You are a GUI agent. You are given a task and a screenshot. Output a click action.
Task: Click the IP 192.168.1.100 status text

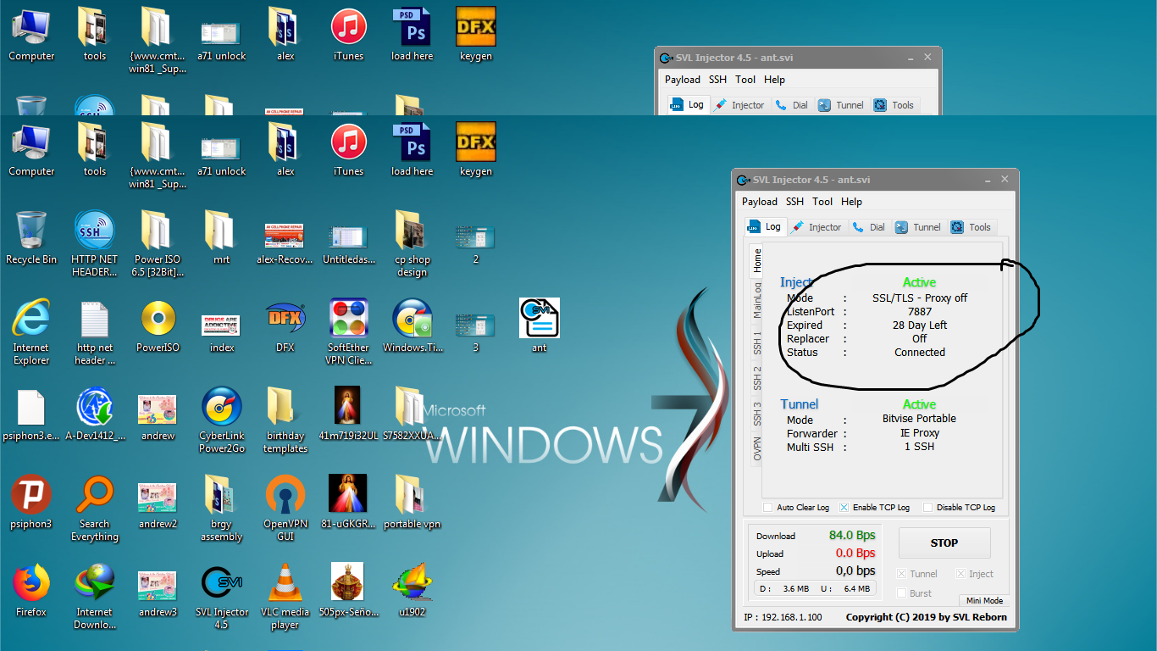(783, 617)
